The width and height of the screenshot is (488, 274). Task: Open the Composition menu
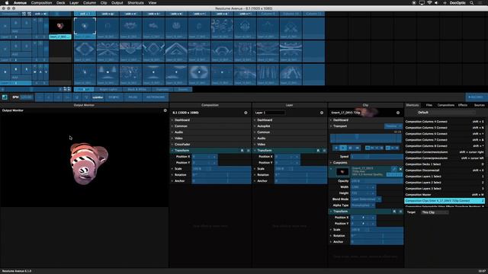point(41,3)
